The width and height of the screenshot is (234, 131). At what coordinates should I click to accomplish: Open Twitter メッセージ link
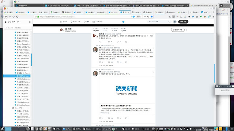[x=98, y=22]
